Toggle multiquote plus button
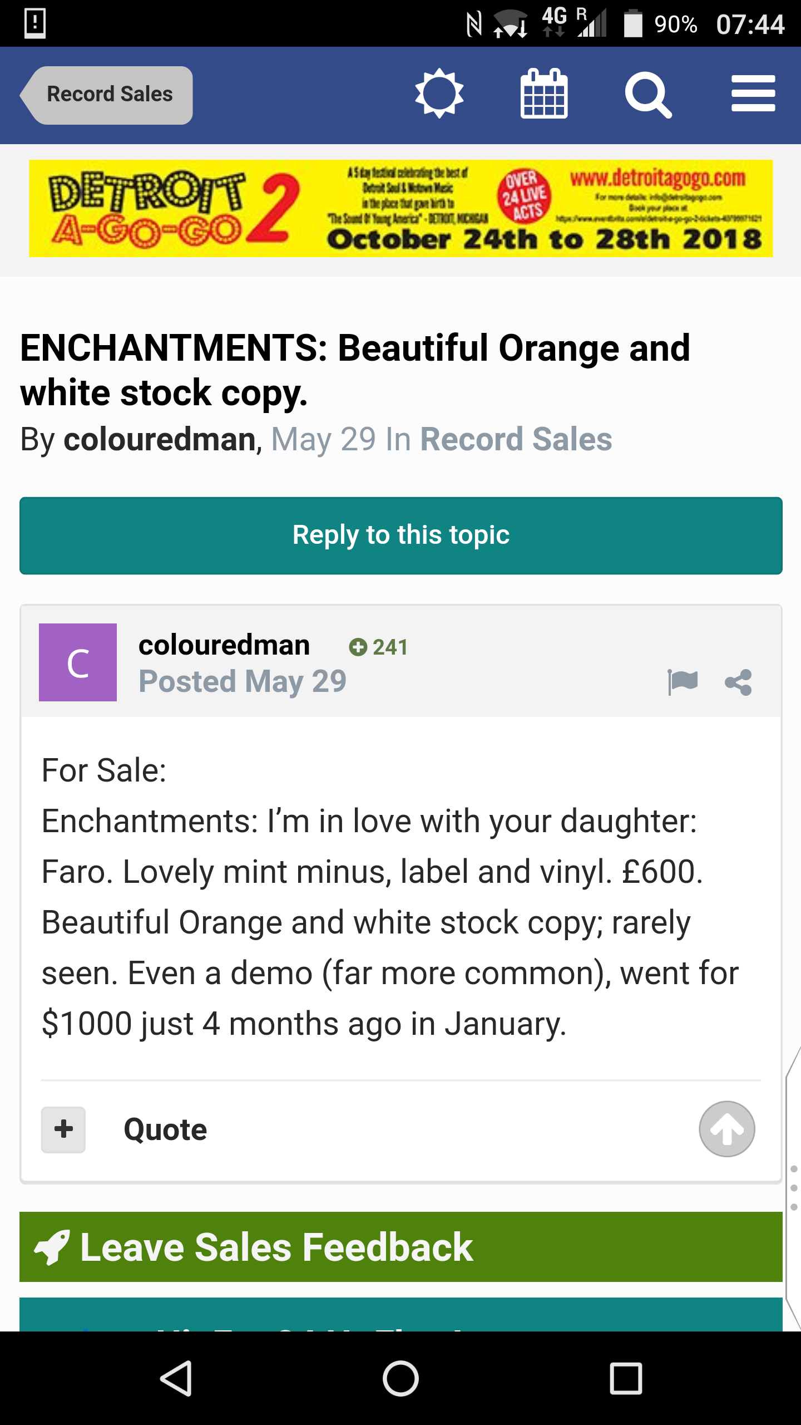Viewport: 801px width, 1425px height. [63, 1129]
